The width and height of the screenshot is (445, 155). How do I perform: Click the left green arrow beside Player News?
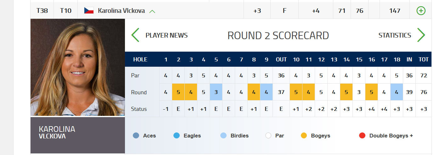pos(135,35)
